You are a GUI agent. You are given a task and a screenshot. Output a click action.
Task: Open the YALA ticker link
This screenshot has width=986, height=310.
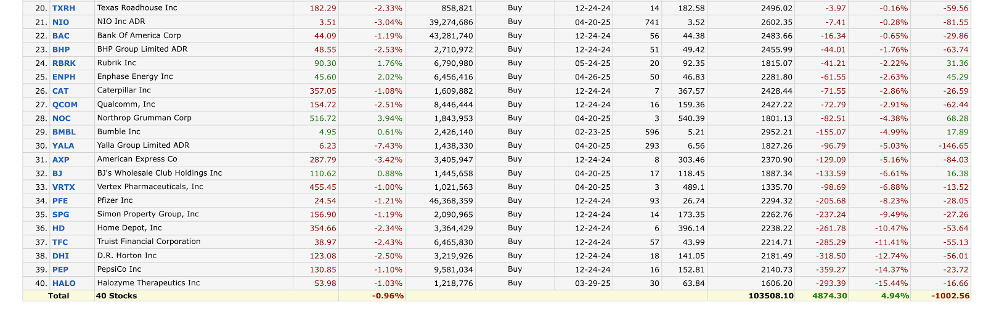coord(63,146)
